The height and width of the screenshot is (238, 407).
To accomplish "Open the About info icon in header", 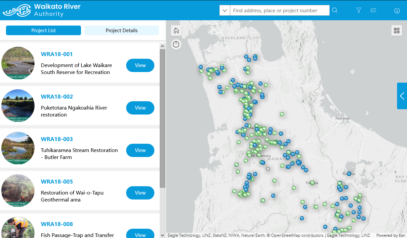I will tap(397, 11).
